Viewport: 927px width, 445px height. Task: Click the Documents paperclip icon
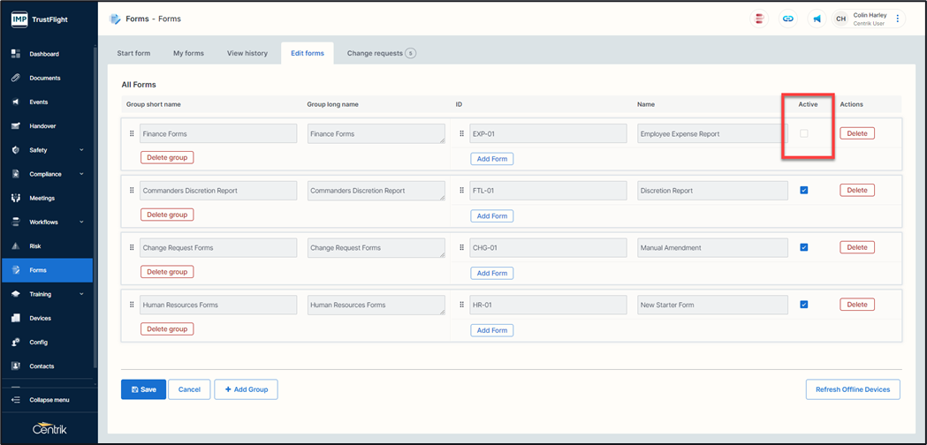(x=15, y=78)
